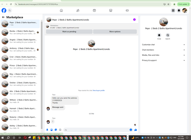Open Windows taskbar search
The image size is (191, 140).
[x=8, y=138]
